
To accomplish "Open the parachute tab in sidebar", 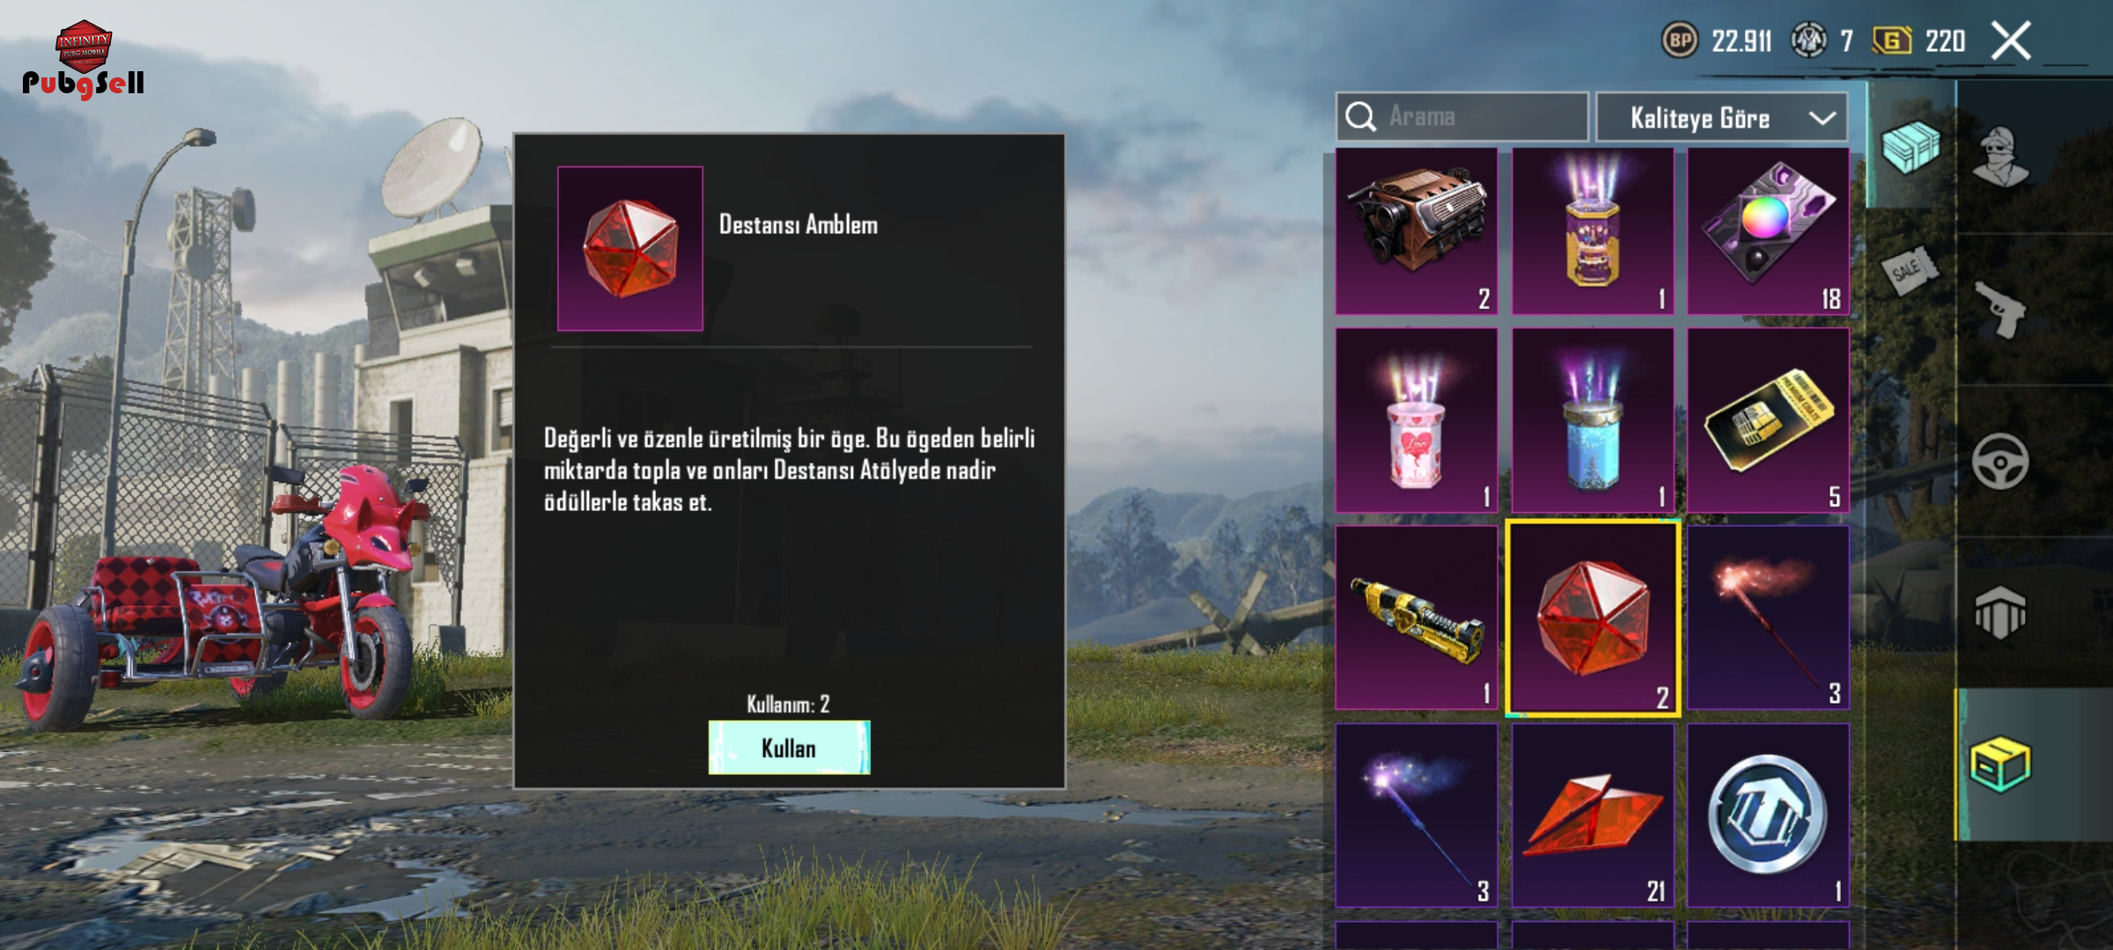I will (2000, 612).
